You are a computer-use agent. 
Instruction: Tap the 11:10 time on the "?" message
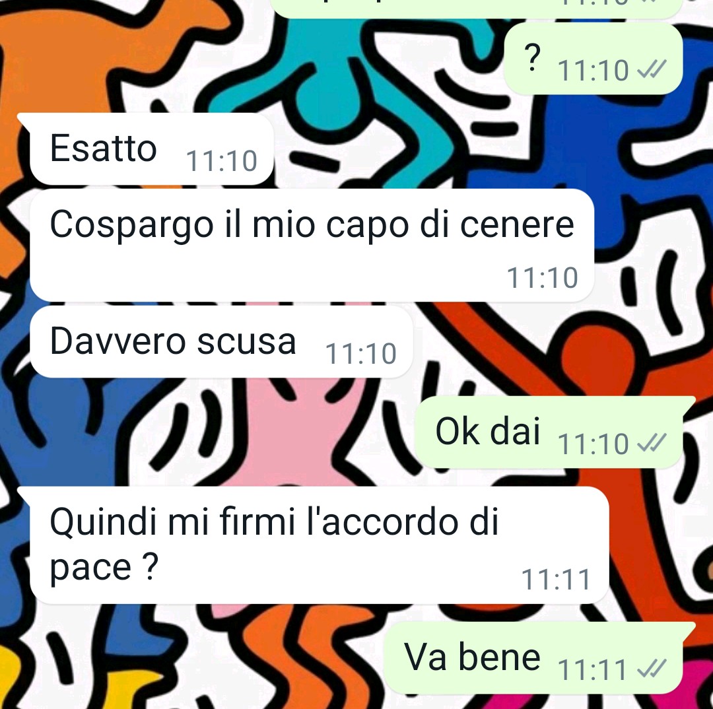pos(594,71)
